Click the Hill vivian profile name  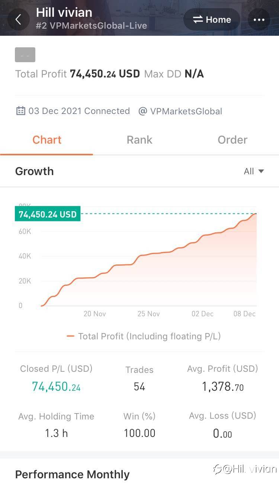click(x=64, y=13)
